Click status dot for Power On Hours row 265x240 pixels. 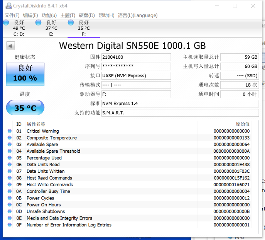click(10, 204)
